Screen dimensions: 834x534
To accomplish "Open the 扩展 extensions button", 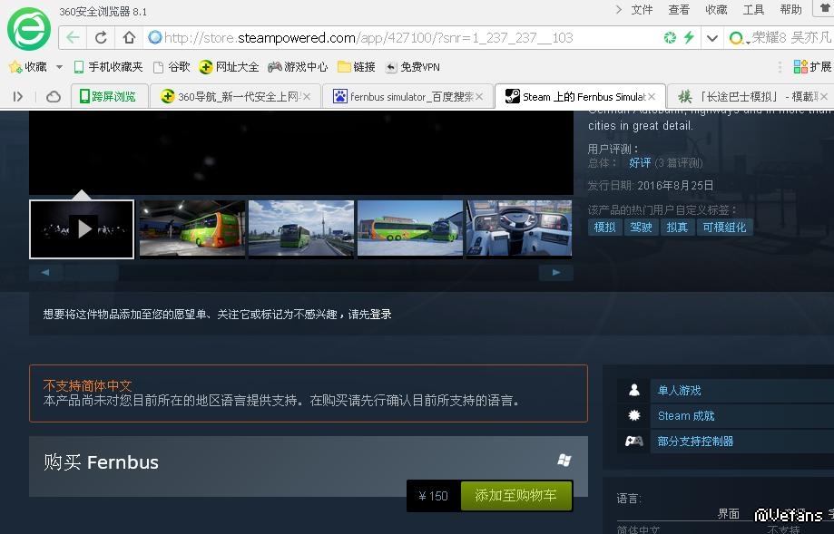I will click(812, 67).
